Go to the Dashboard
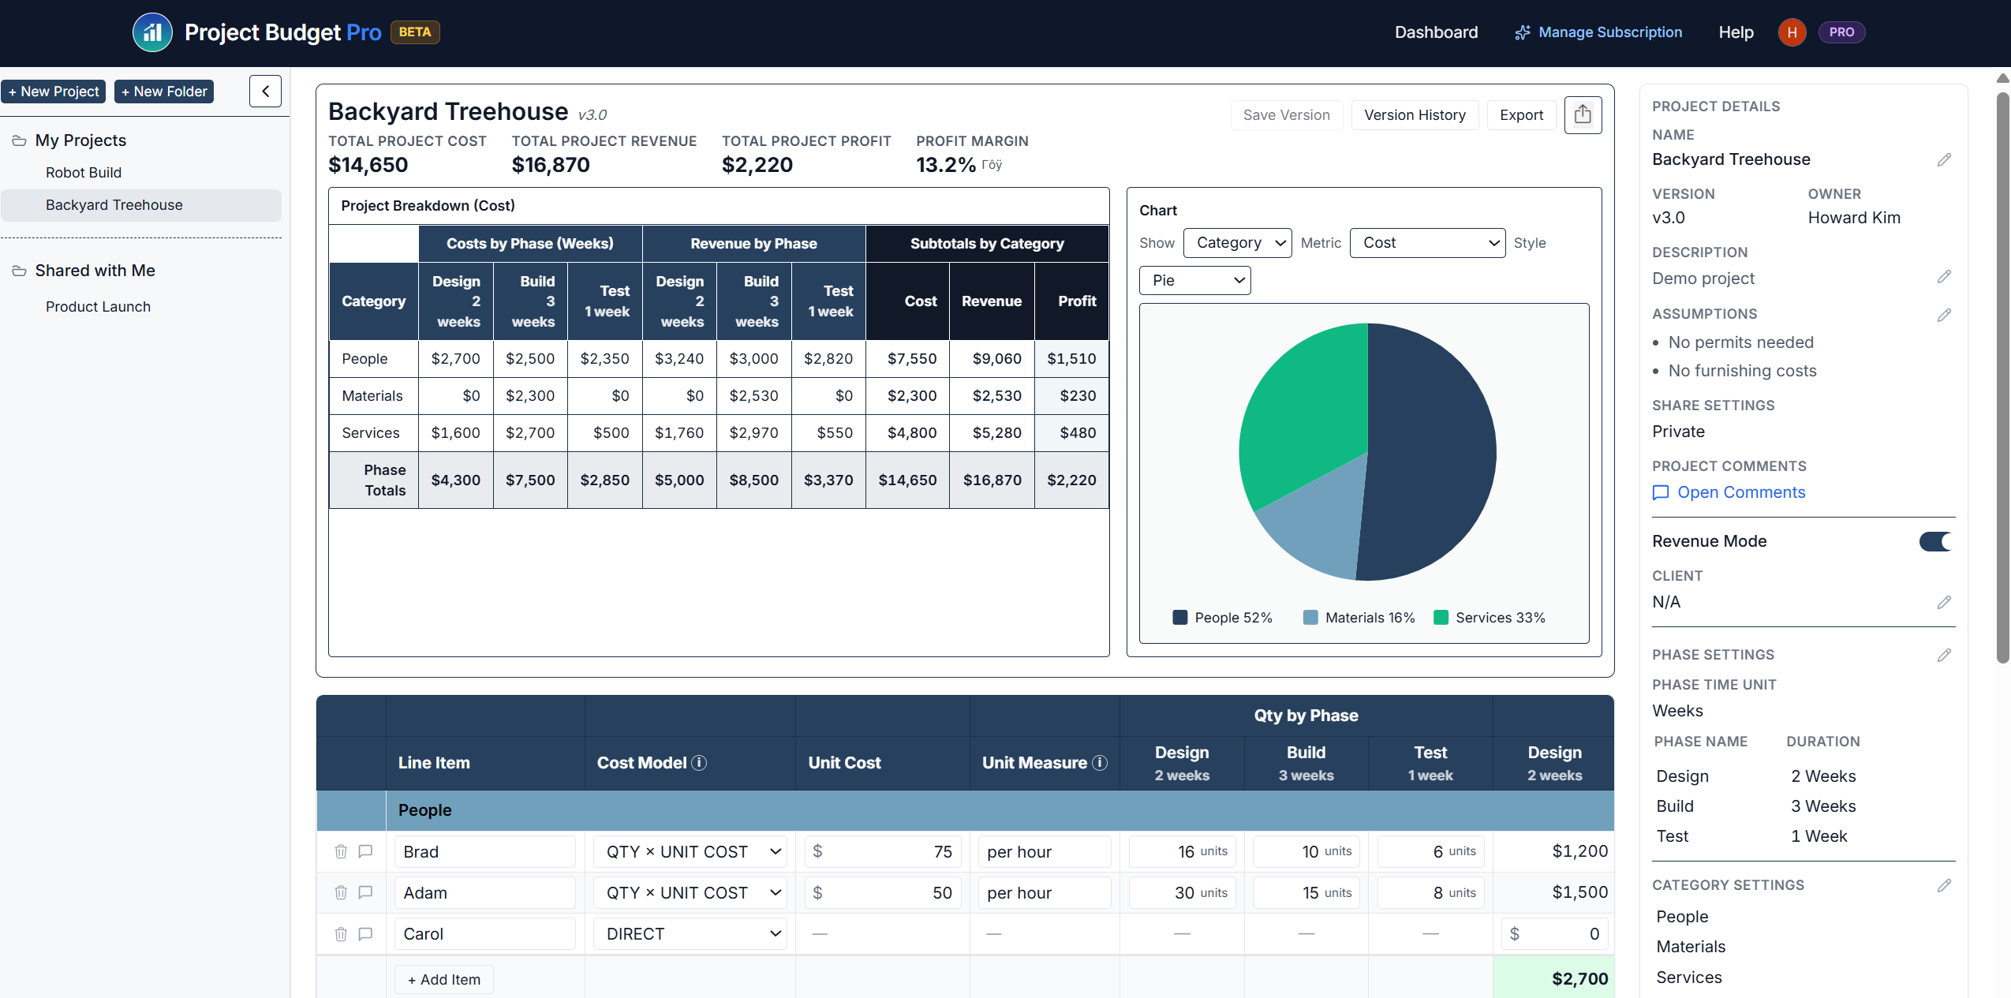2011x998 pixels. (x=1436, y=32)
